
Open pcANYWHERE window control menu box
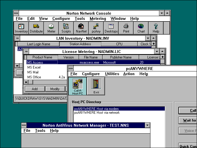click(x=71, y=69)
